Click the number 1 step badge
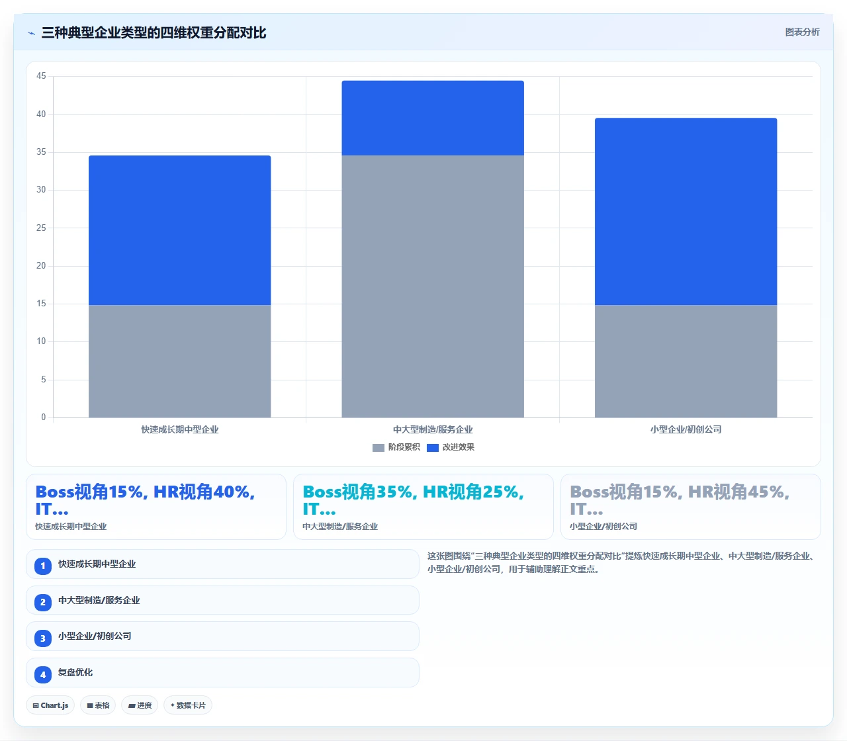The height and width of the screenshot is (741, 847). click(x=43, y=566)
